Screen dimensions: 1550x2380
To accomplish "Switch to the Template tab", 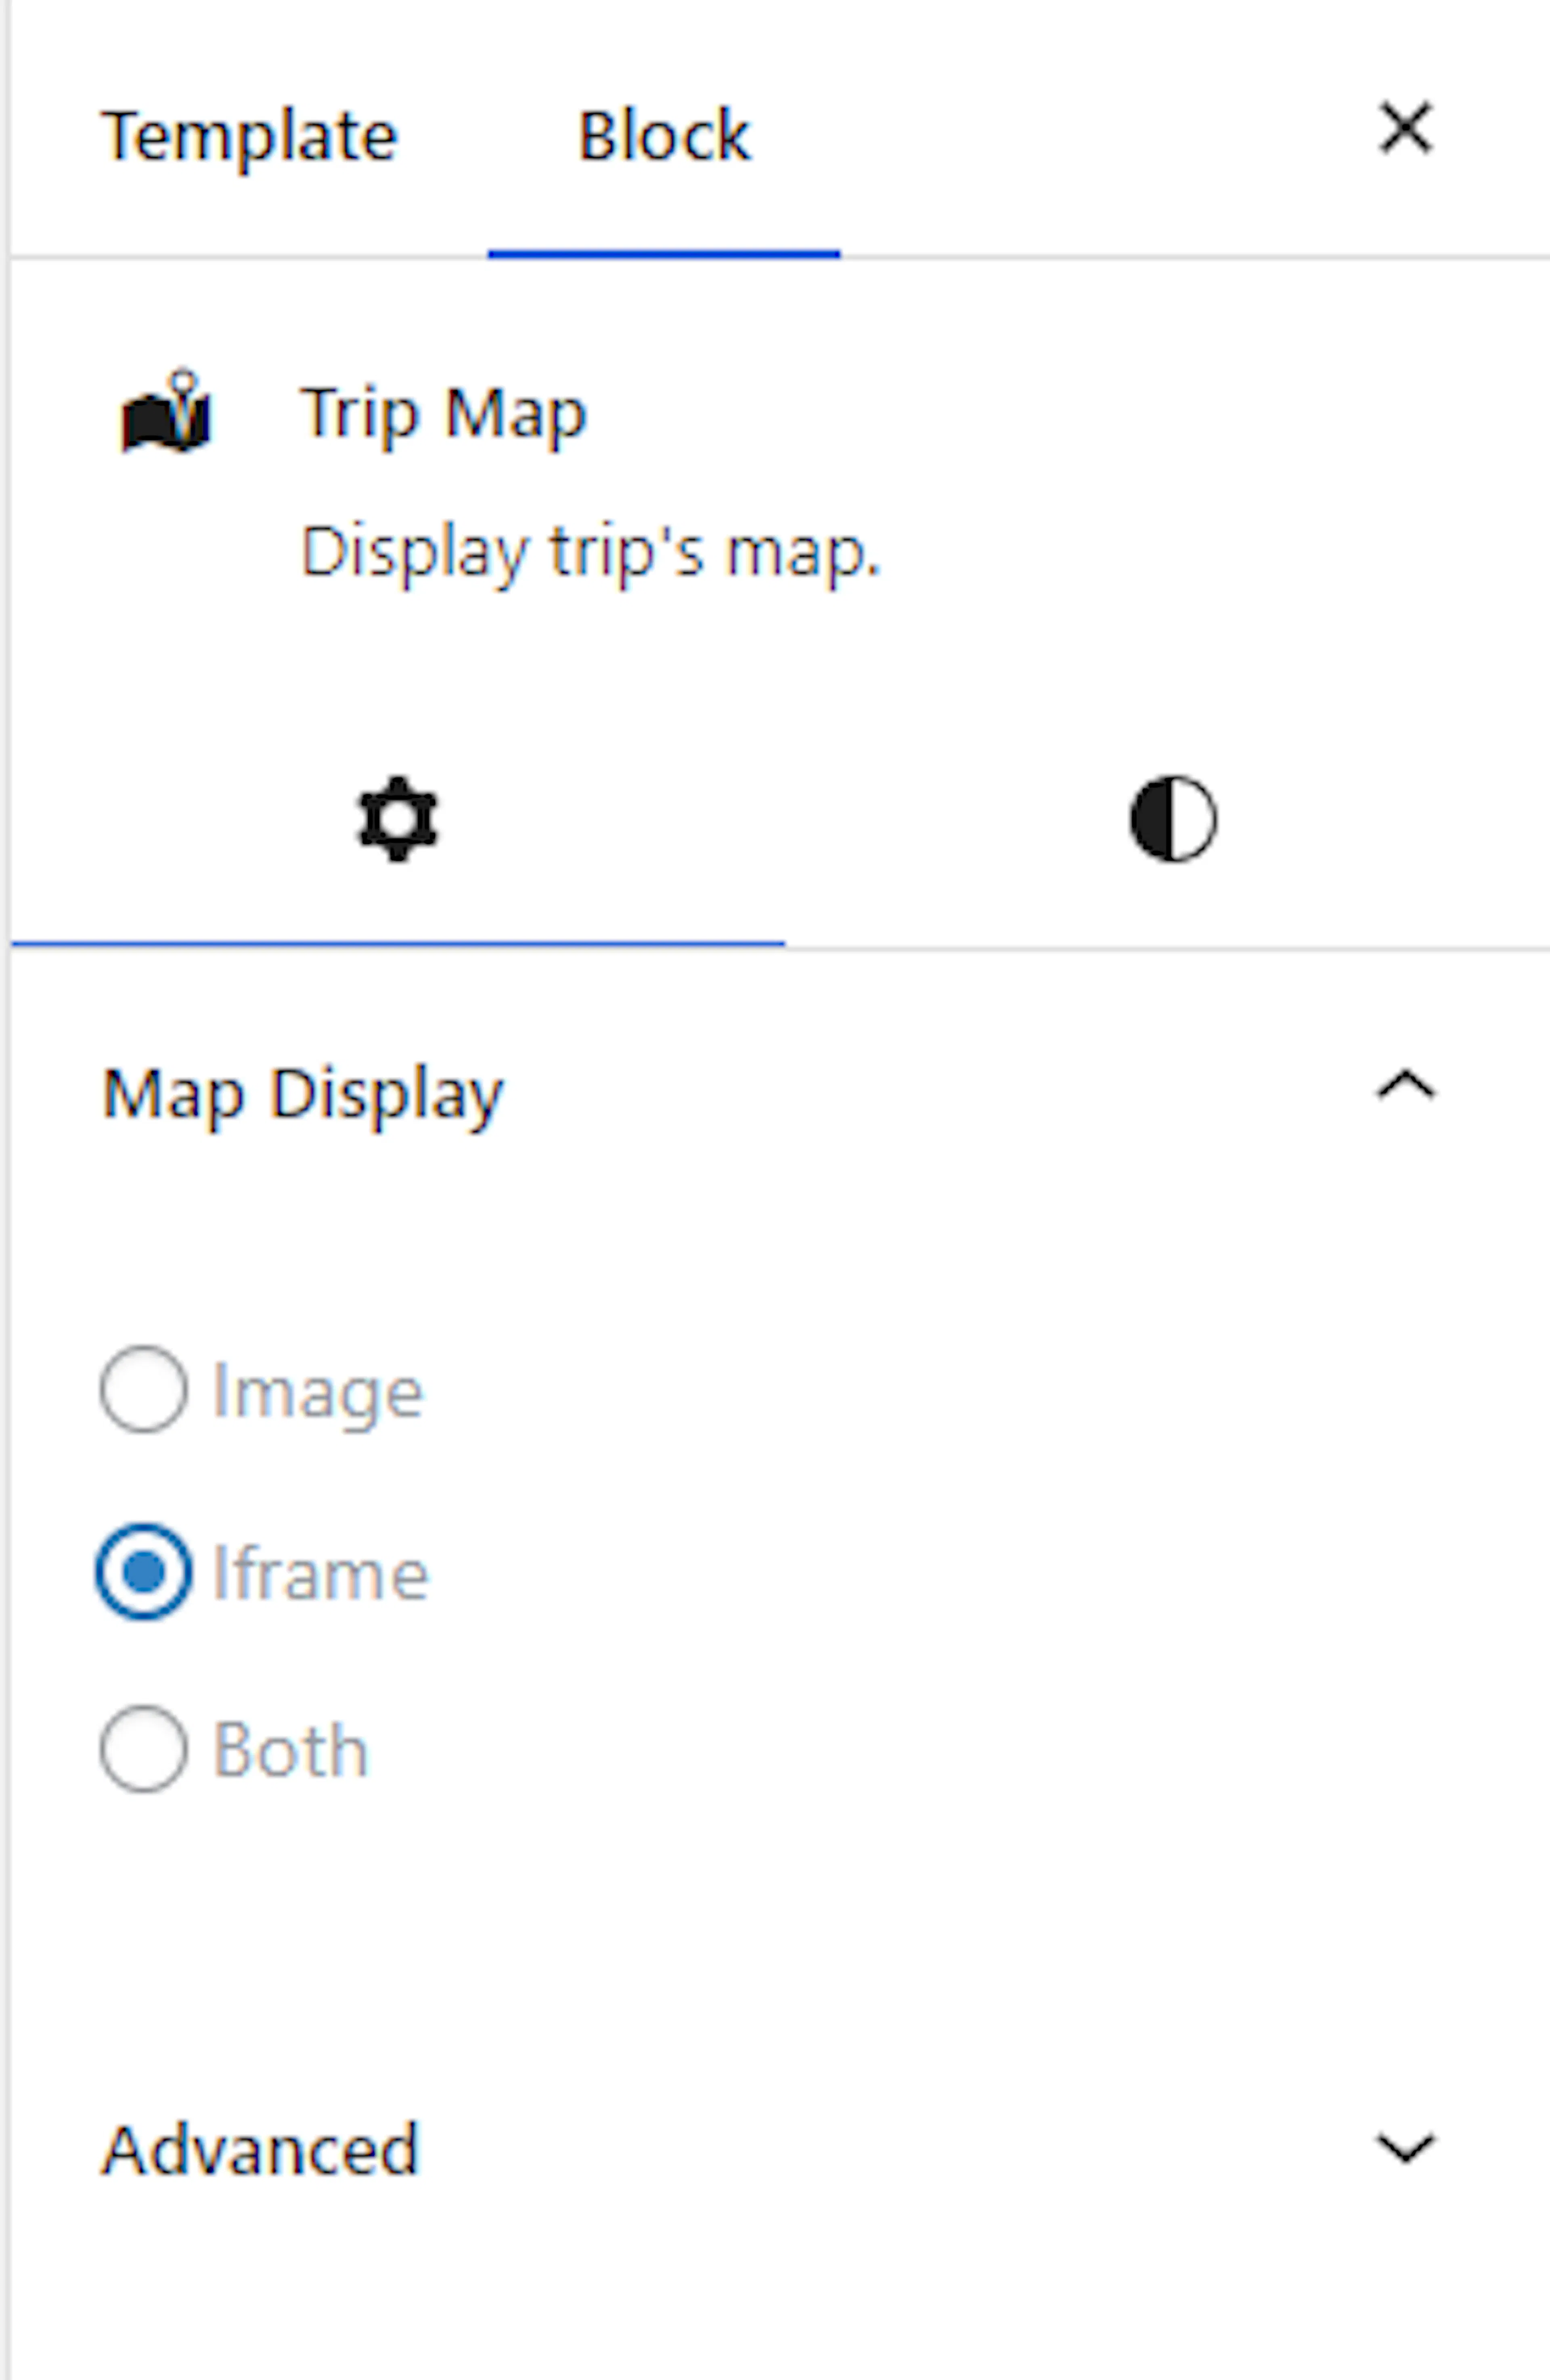I will tap(250, 136).
